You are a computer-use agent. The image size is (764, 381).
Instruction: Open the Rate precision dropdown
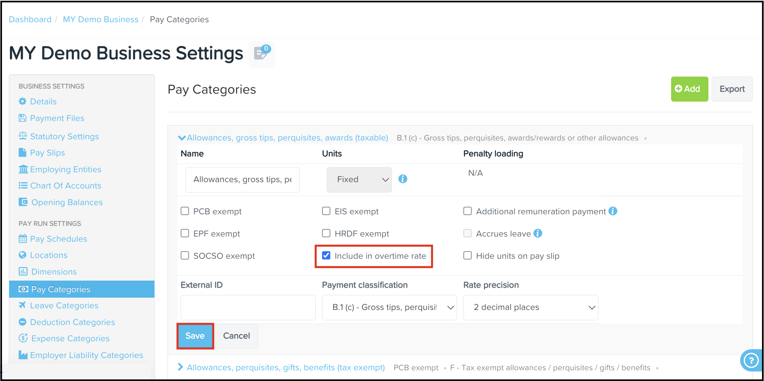click(x=531, y=307)
